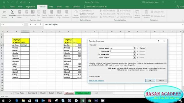The image size is (184, 103).
Task: Click Calculate Now
Action: 158,12
